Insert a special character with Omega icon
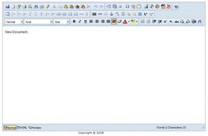The height and width of the screenshot is (136, 208). [127, 7]
